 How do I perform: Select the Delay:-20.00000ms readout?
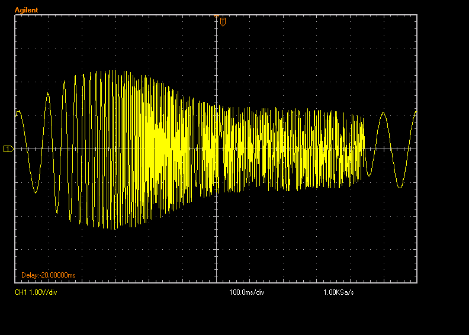point(49,275)
